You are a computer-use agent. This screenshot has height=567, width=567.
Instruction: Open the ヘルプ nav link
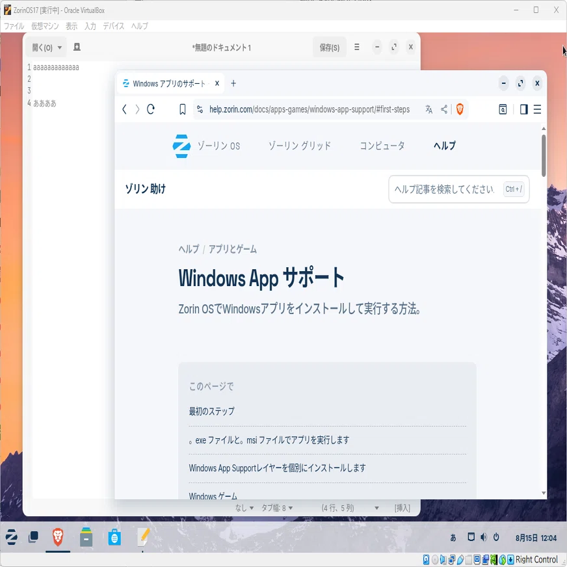tap(444, 146)
